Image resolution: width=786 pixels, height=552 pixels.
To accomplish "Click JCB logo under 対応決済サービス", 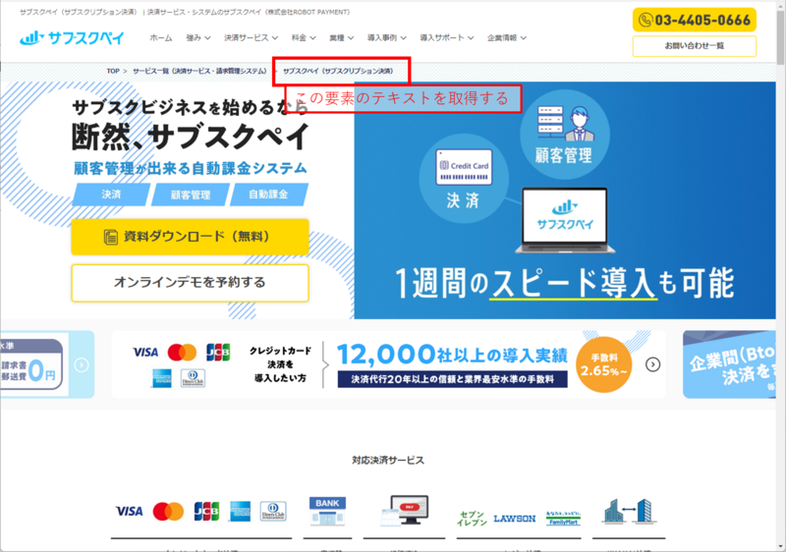I will [x=206, y=512].
